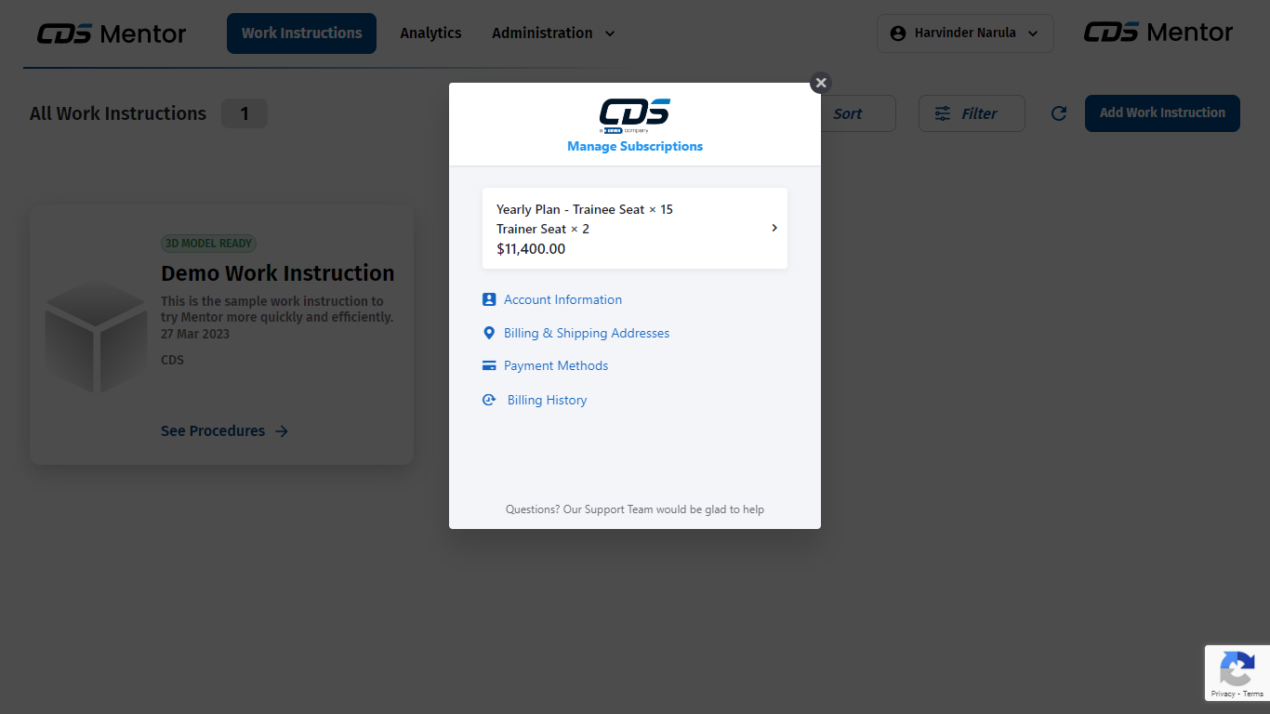Click the Demo Work Instruction title
Screen dimensions: 1270x714
point(278,273)
